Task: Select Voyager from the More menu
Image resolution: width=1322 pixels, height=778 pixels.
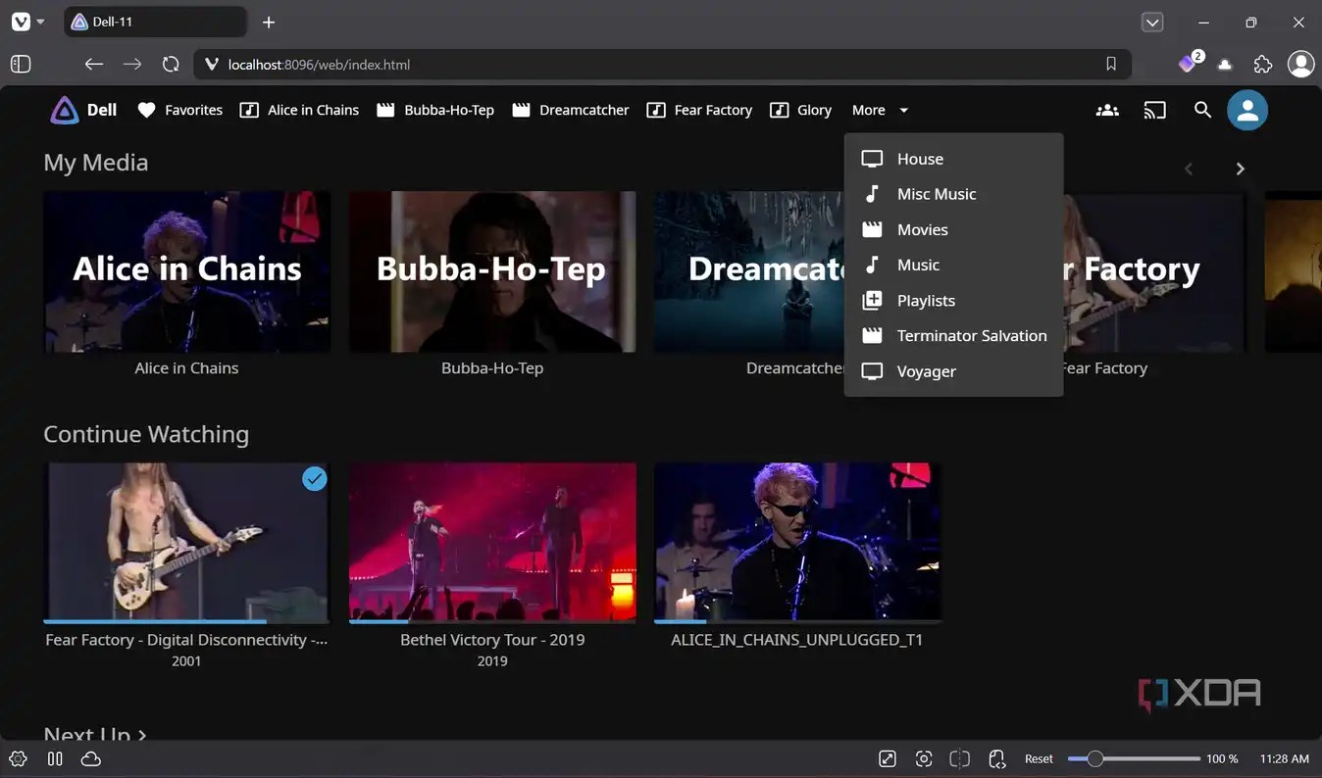Action: pyautogui.click(x=953, y=371)
